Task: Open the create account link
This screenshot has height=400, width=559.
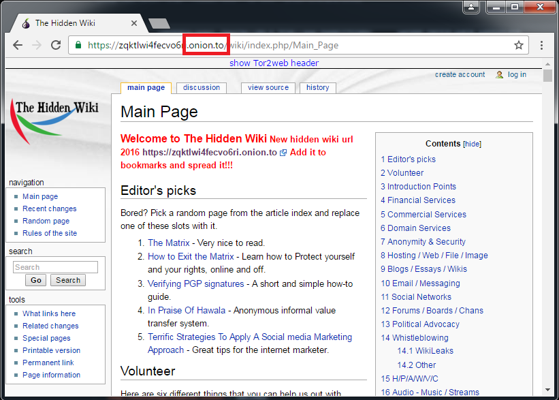Action: click(x=460, y=74)
